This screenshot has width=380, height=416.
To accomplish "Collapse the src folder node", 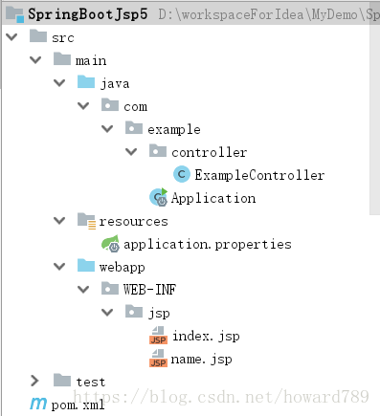I will pos(11,37).
